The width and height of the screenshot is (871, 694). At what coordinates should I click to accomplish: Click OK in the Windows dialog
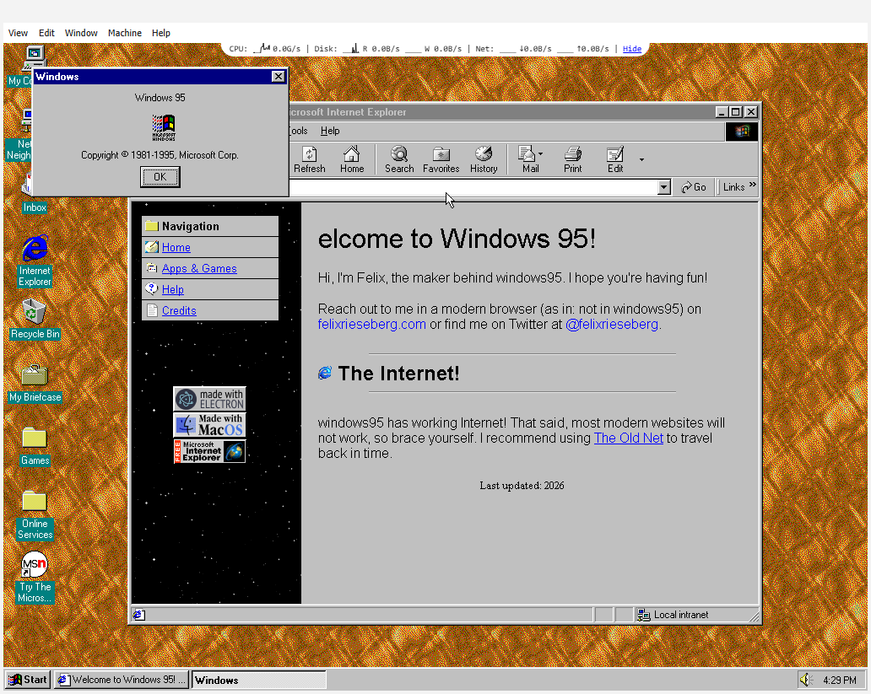tap(160, 177)
